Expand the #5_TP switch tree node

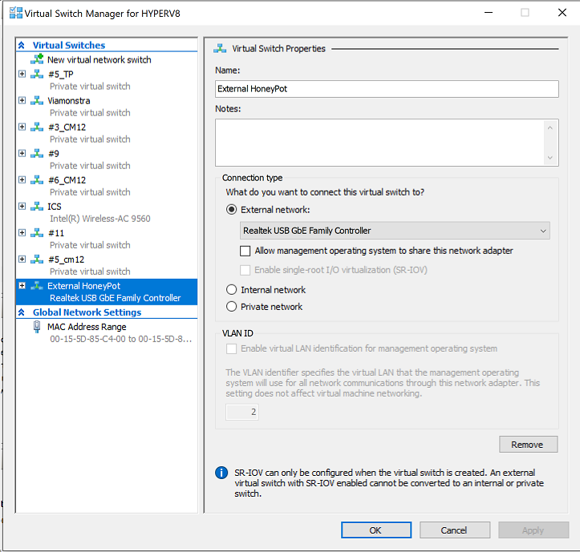[22, 74]
